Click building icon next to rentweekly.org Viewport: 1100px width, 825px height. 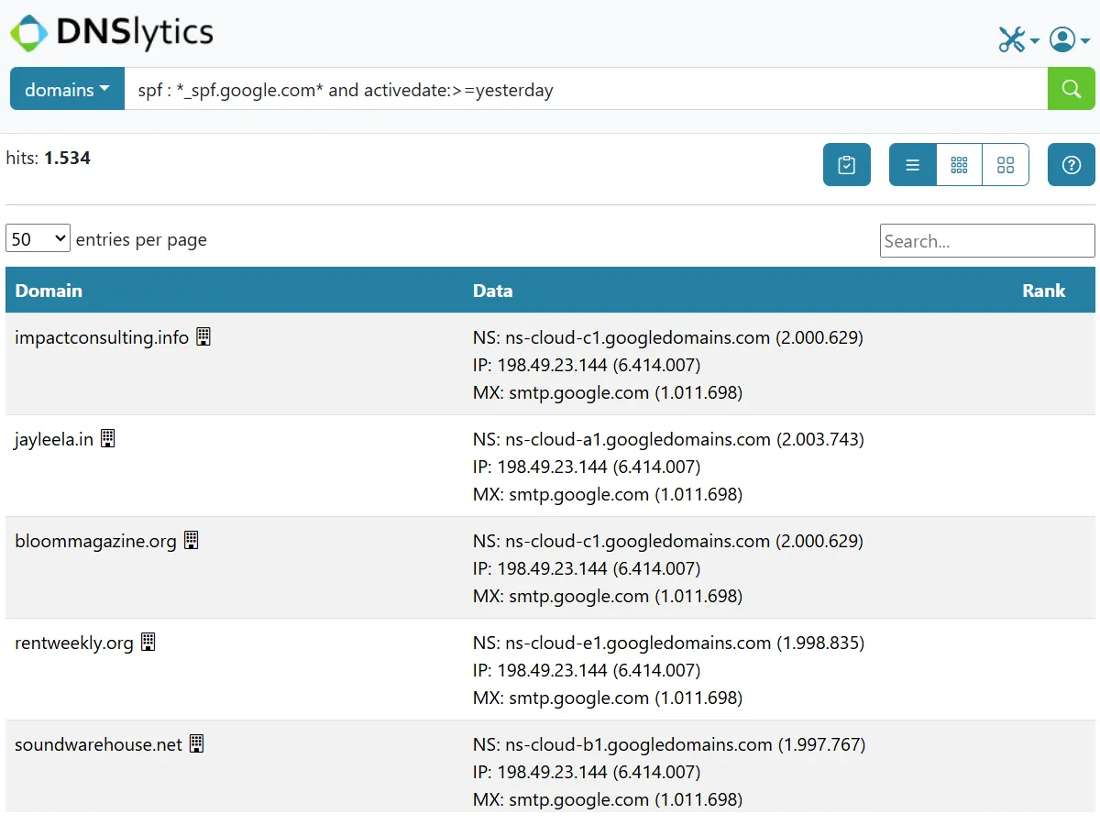[148, 642]
